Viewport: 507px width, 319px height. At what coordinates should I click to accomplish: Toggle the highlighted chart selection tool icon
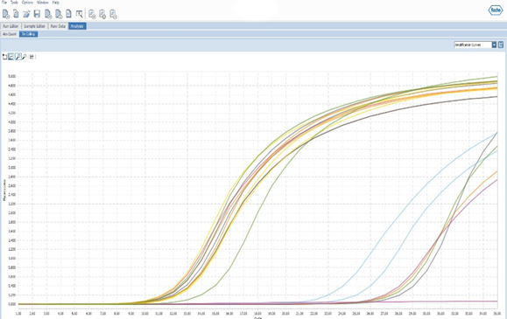click(11, 57)
